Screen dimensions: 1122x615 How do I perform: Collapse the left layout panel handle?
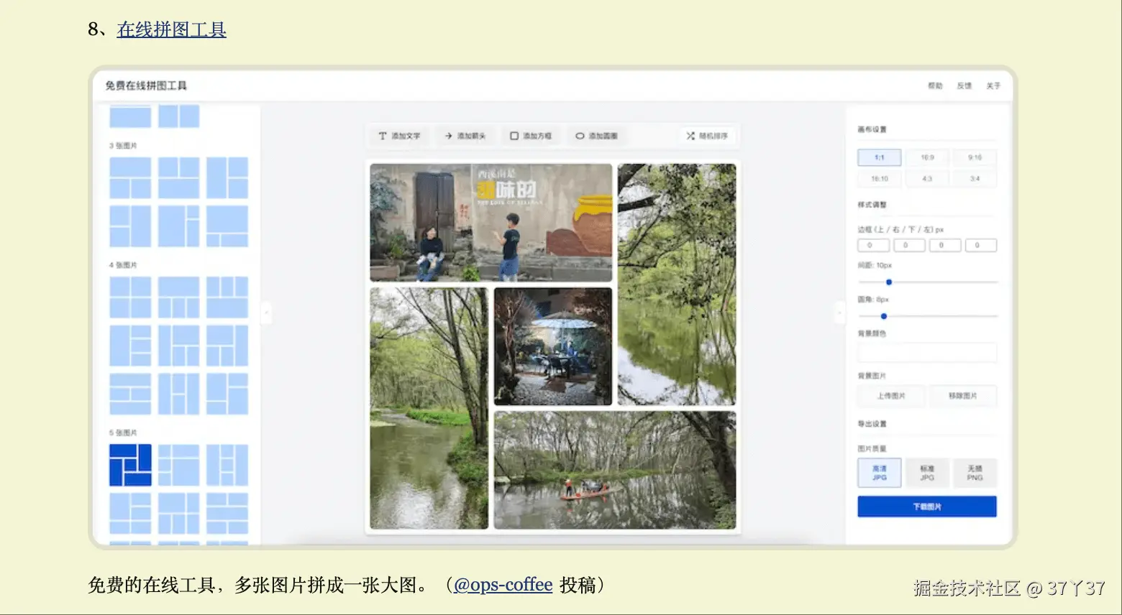pyautogui.click(x=265, y=313)
